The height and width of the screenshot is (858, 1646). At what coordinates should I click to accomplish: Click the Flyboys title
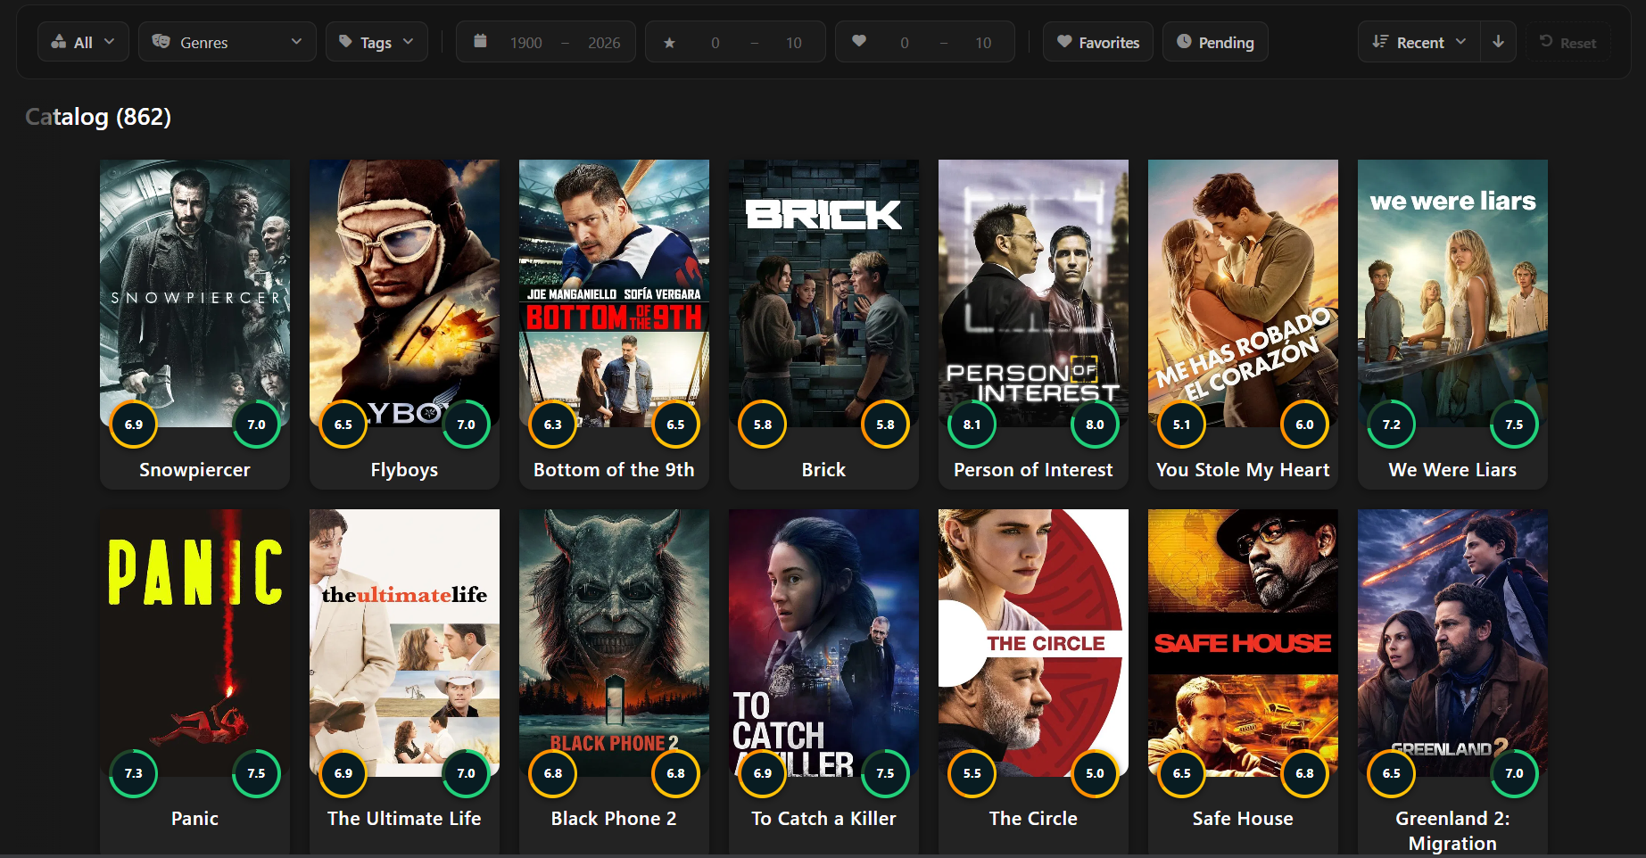coord(404,470)
